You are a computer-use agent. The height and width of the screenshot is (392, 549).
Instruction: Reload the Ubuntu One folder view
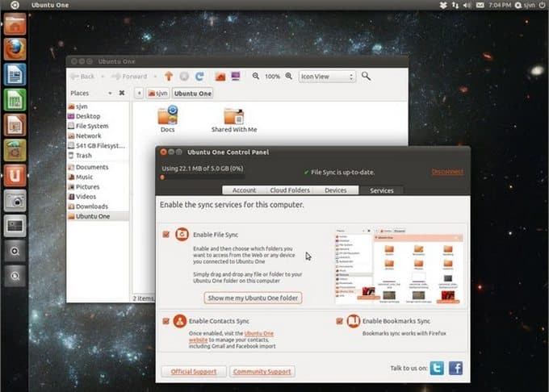click(x=199, y=77)
